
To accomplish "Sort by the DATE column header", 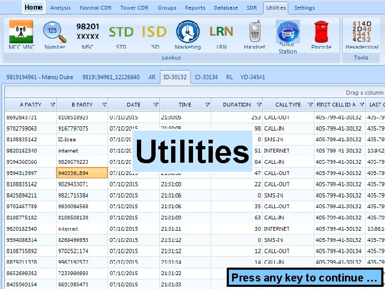I will [x=134, y=105].
